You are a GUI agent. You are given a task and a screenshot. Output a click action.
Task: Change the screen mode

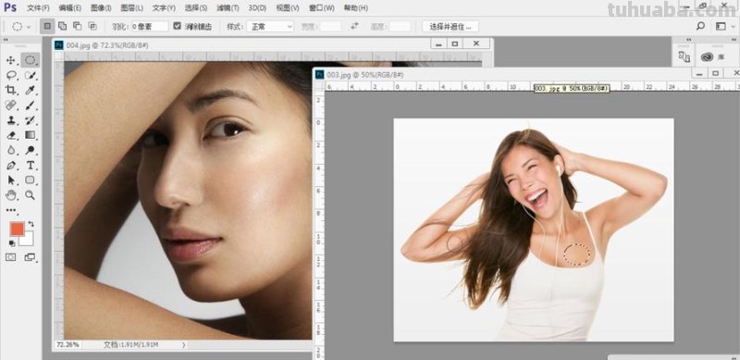tap(30, 257)
